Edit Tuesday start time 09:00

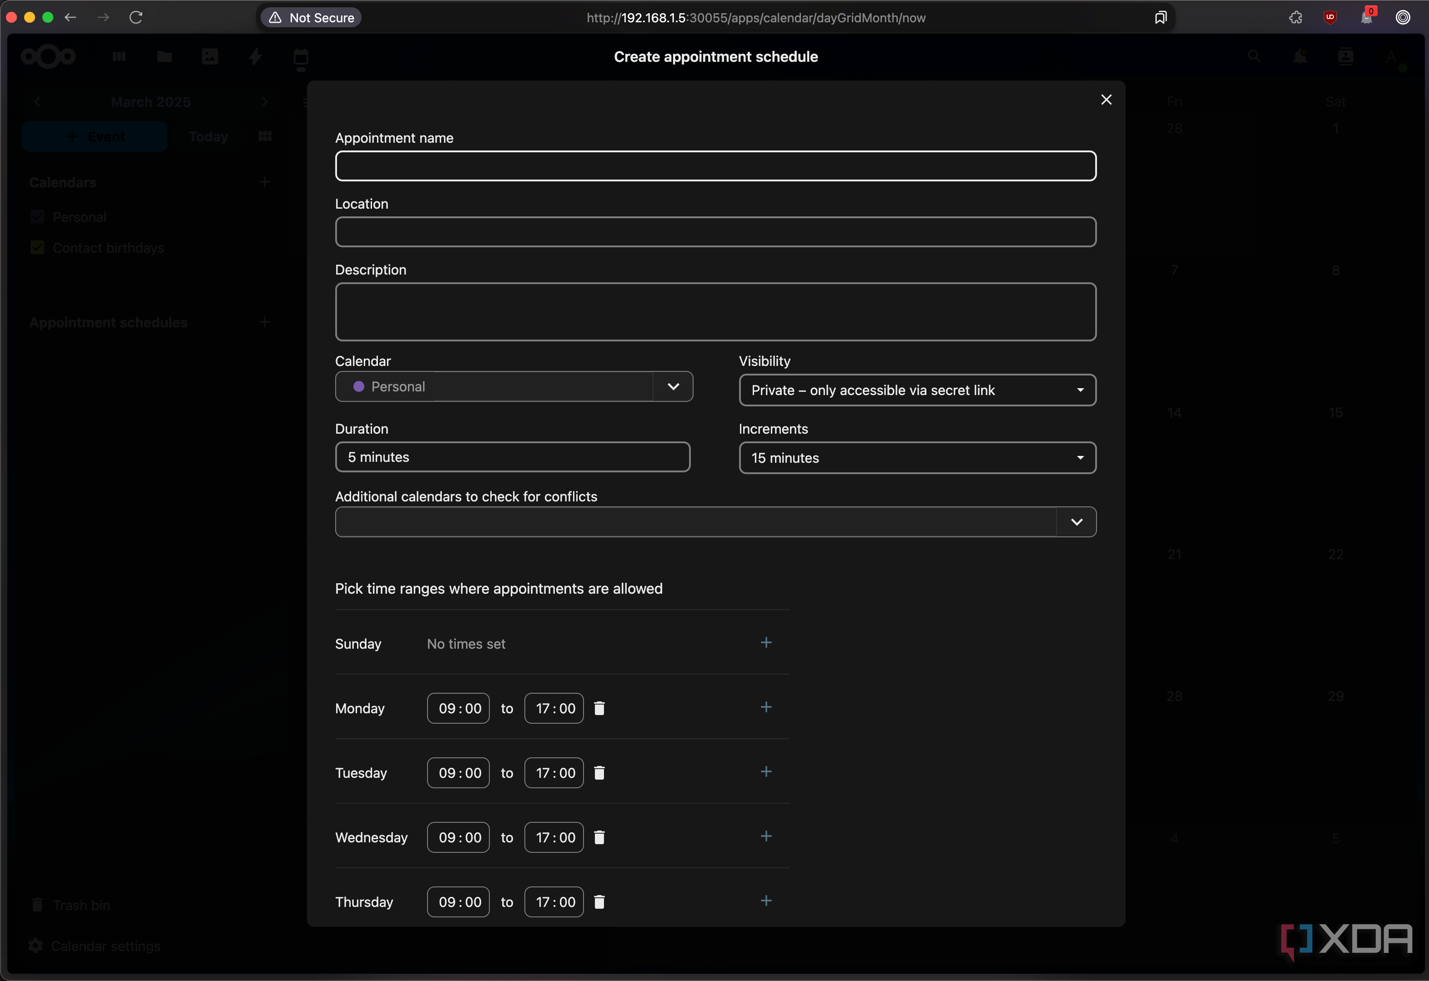[458, 773]
